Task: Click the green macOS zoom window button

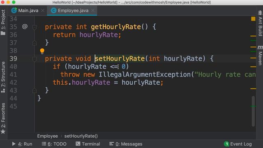Action: (x=14, y=2)
